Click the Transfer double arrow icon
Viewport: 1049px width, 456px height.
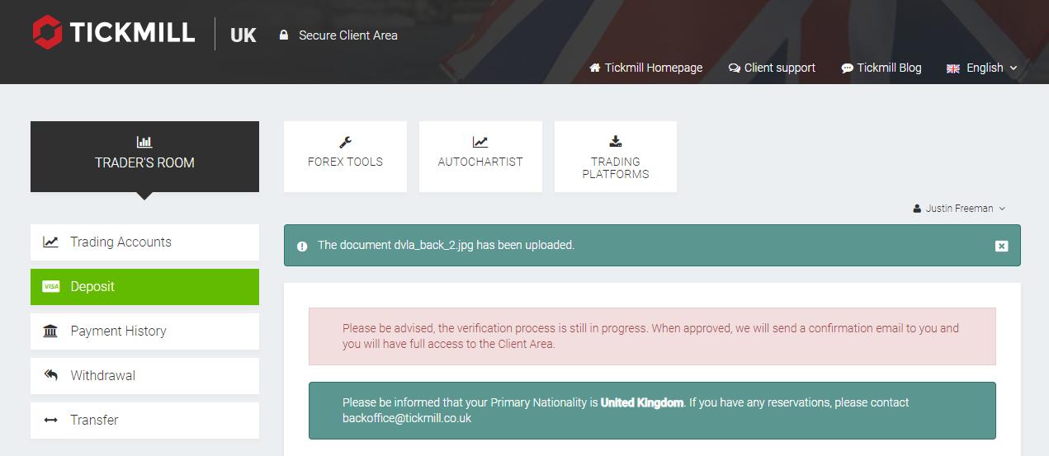click(50, 420)
